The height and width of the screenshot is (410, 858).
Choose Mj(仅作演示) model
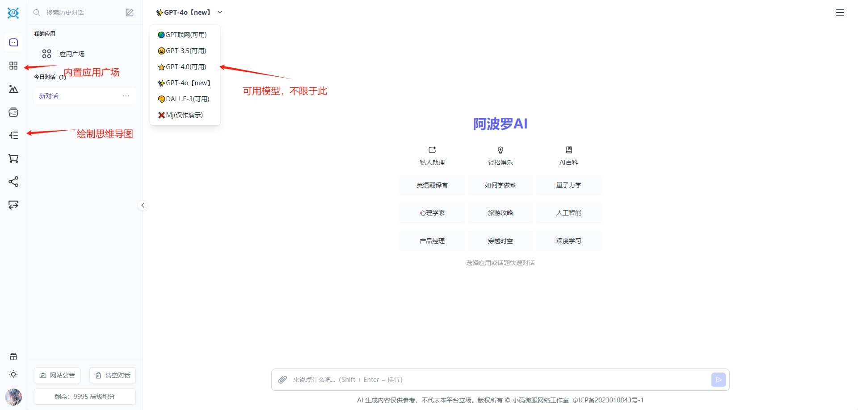point(185,115)
